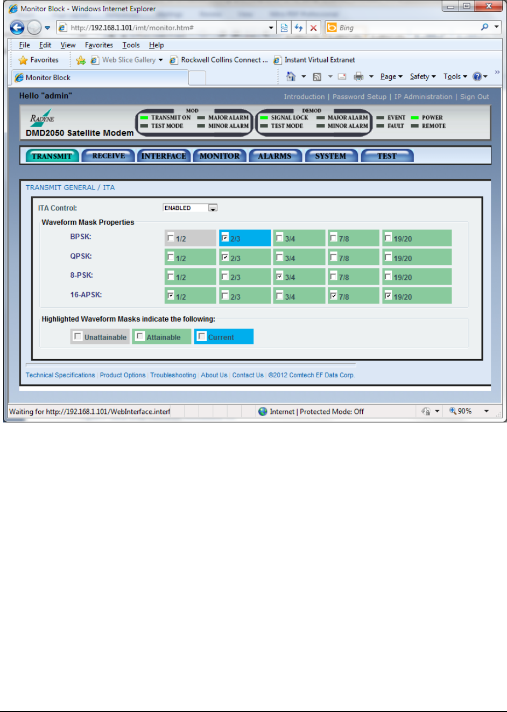Open the zoom level 90% dropdown

[486, 411]
